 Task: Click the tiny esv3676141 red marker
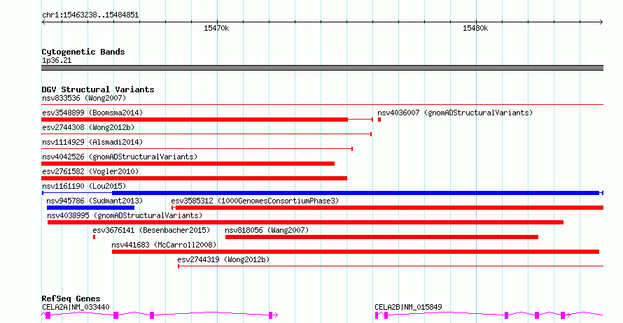(94, 237)
